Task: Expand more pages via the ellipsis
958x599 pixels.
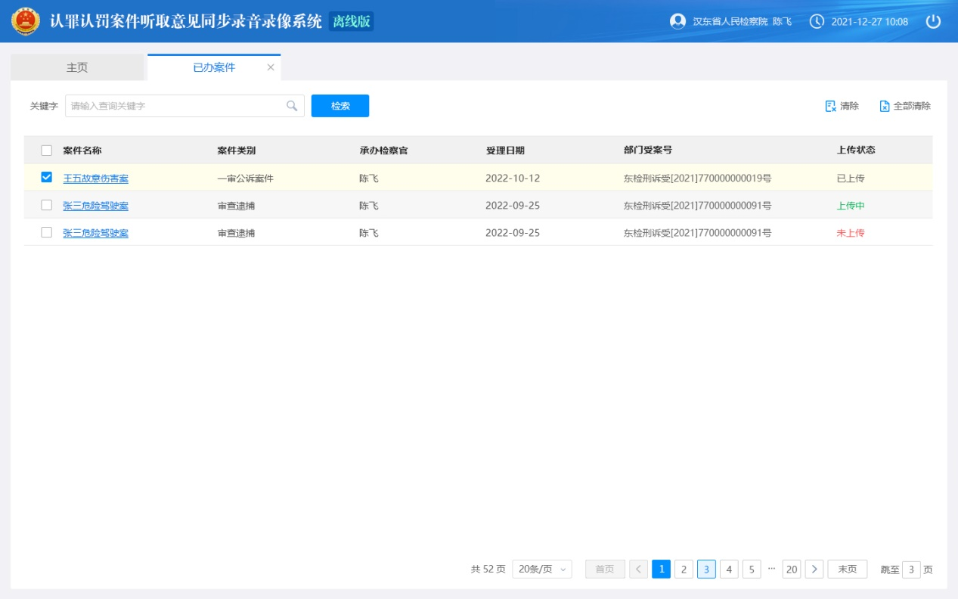Action: (771, 569)
